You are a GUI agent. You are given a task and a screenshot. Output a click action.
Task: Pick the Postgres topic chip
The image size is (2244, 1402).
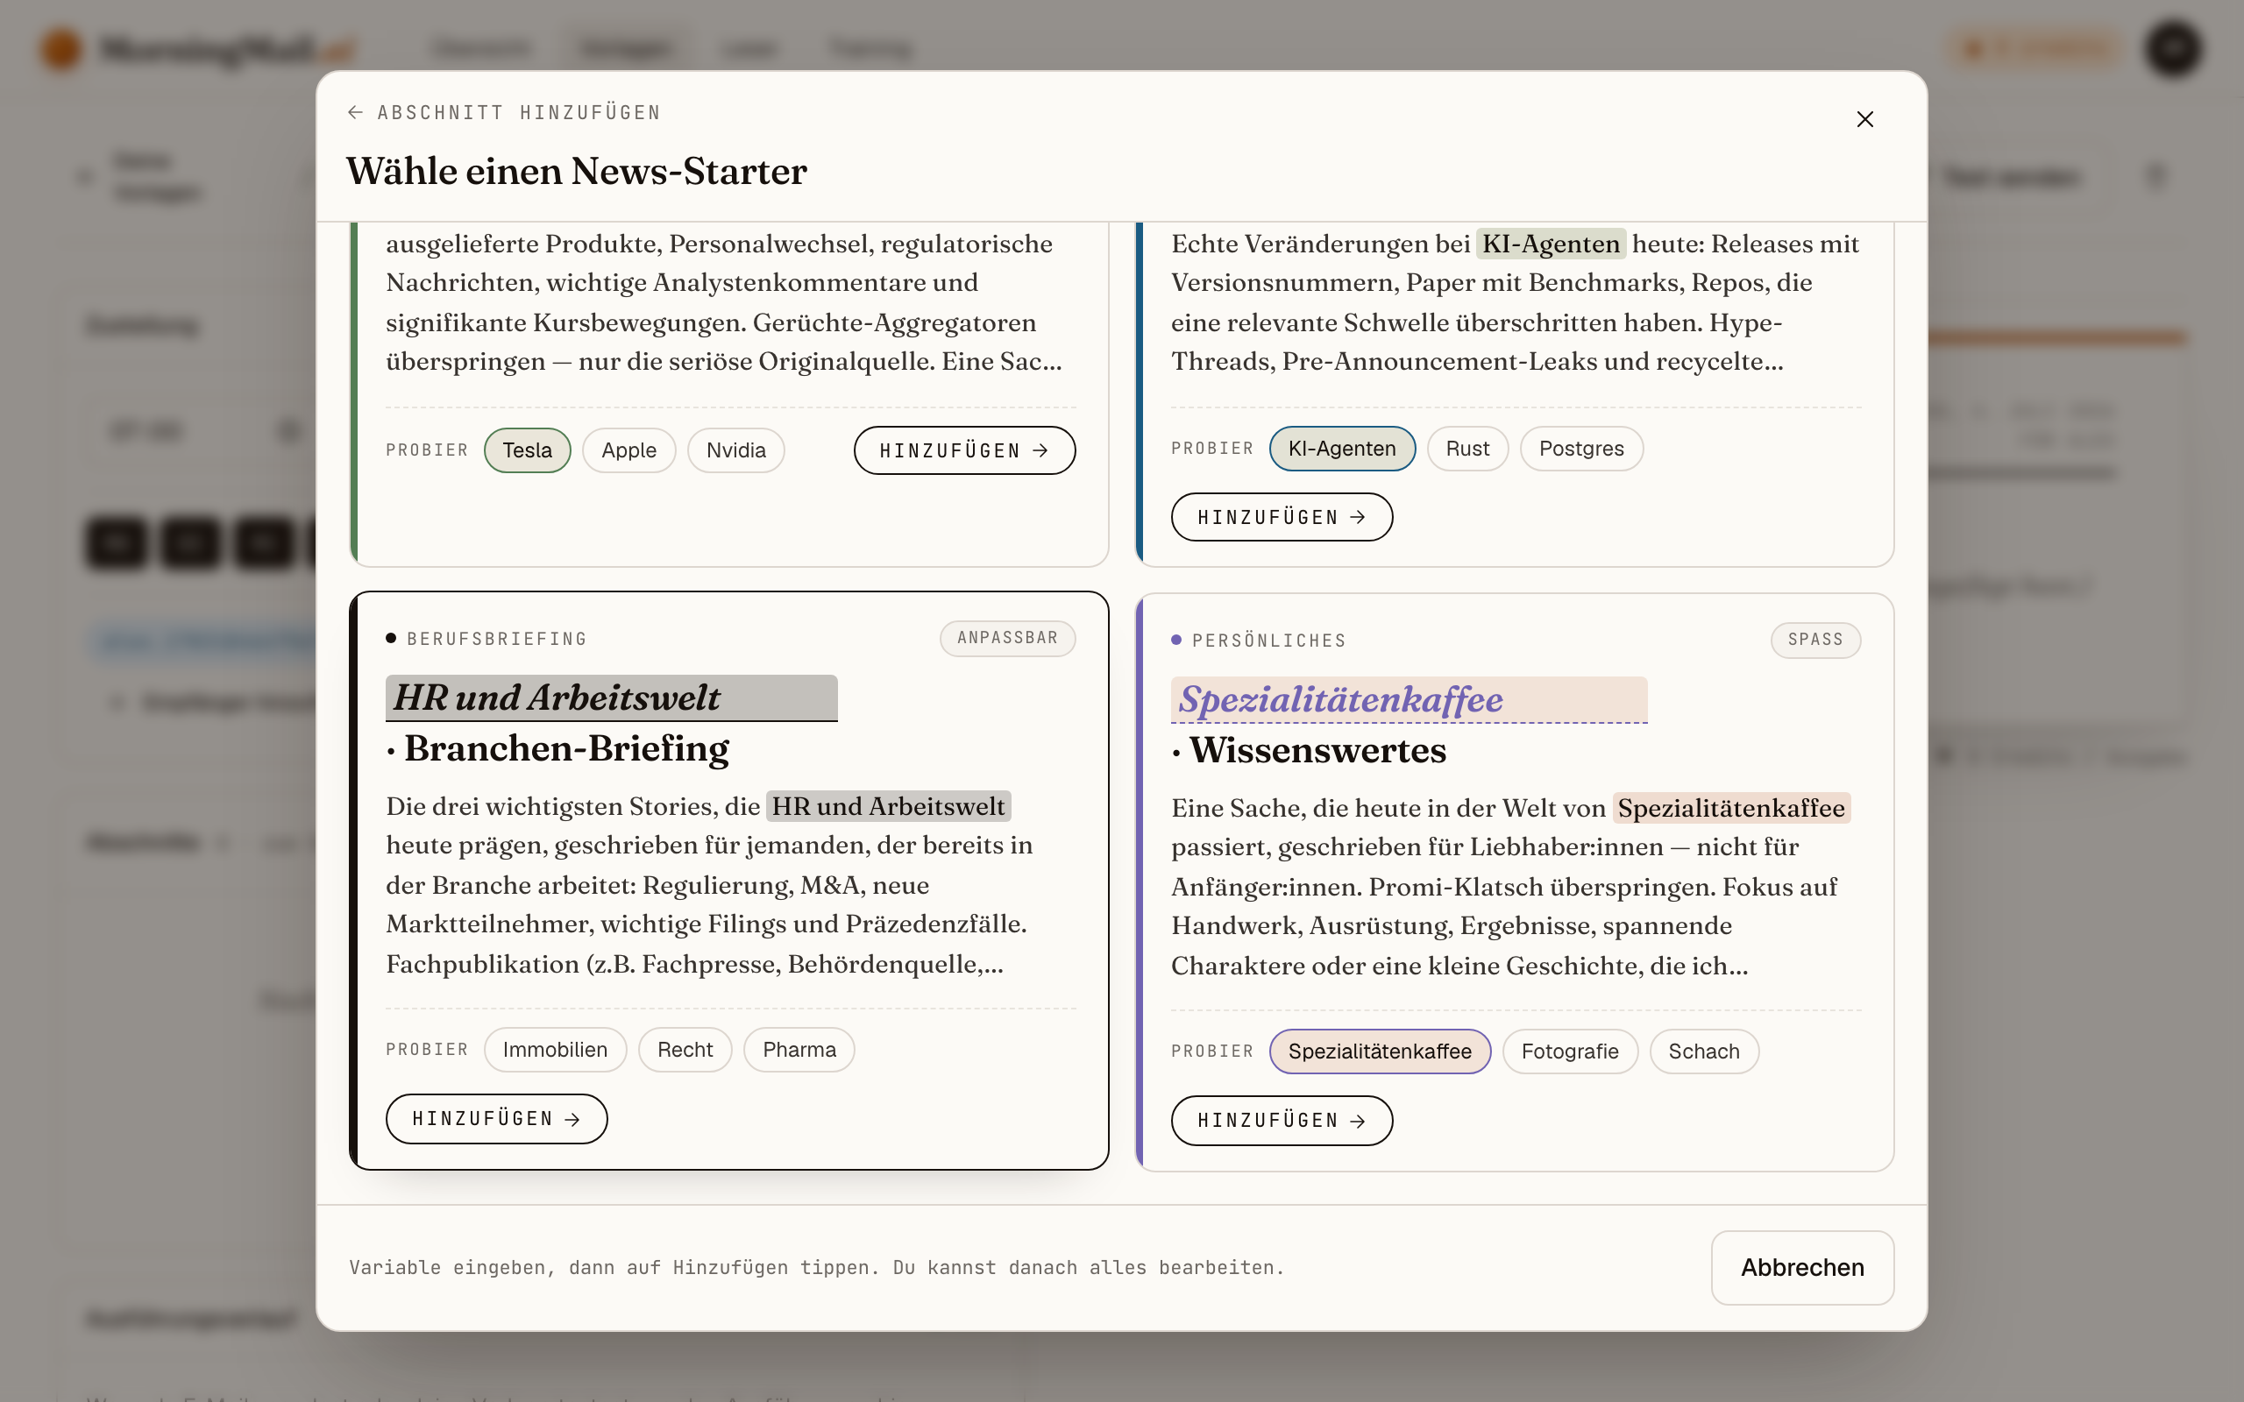click(x=1581, y=448)
